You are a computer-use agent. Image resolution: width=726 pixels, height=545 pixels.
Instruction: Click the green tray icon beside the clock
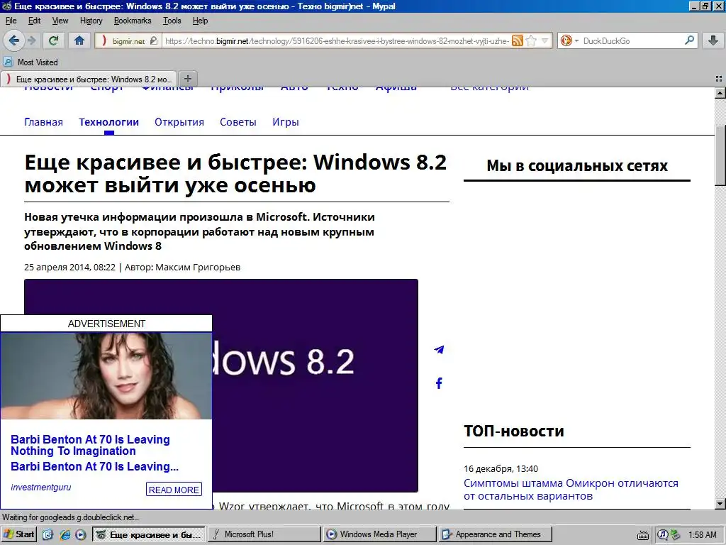pyautogui.click(x=675, y=535)
